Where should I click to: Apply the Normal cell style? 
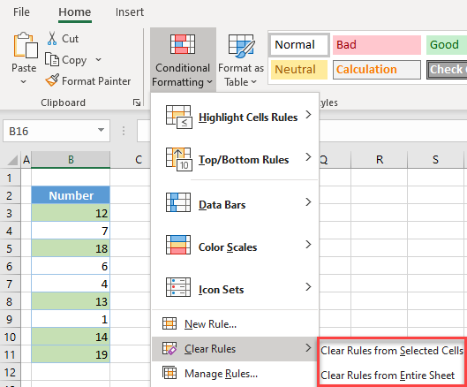(x=299, y=45)
